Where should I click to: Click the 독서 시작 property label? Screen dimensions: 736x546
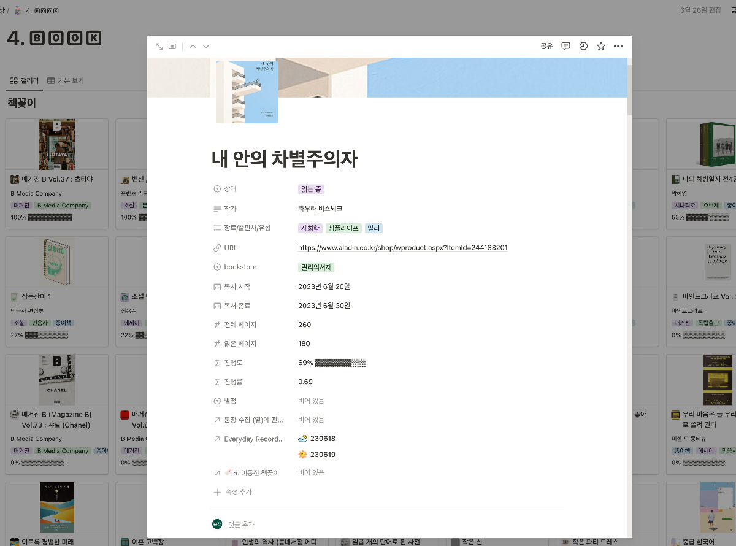pyautogui.click(x=237, y=286)
